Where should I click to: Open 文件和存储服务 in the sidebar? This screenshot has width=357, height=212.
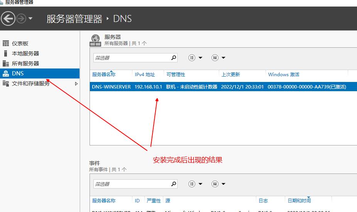pyautogui.click(x=31, y=83)
